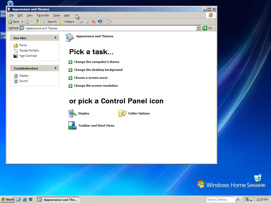The width and height of the screenshot is (271, 203).
Task: Click green arrow beside Choose a screen saver
Action: coord(70,78)
